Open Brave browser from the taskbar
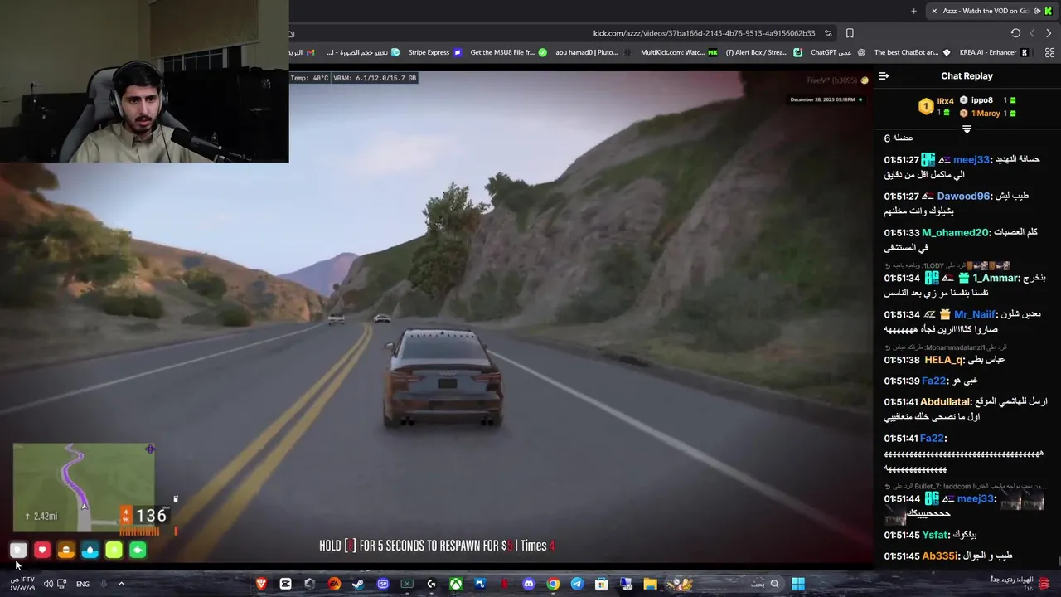 pos(261,584)
